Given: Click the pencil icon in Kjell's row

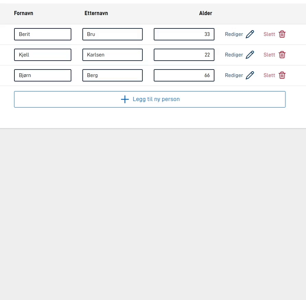Looking at the screenshot, I should pos(250,55).
